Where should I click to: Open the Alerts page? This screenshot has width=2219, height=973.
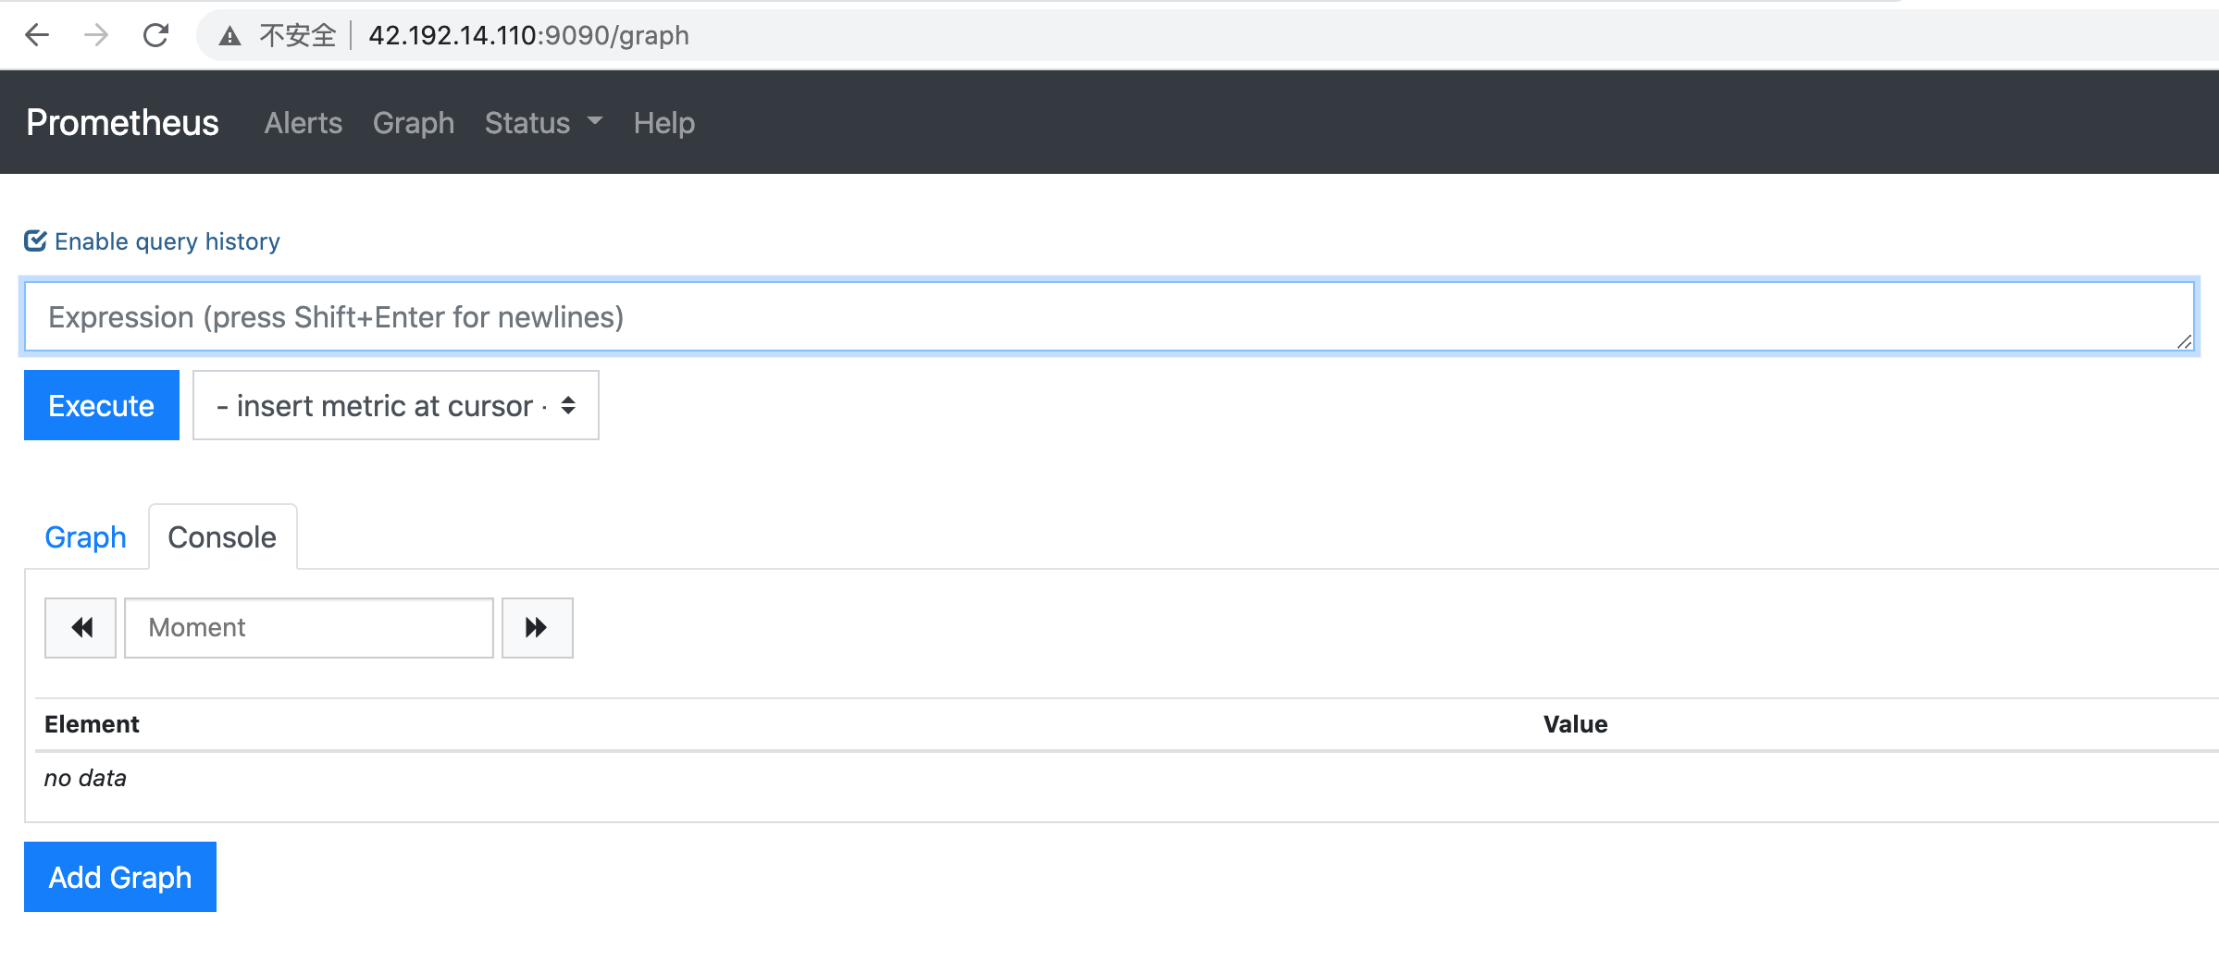(304, 123)
